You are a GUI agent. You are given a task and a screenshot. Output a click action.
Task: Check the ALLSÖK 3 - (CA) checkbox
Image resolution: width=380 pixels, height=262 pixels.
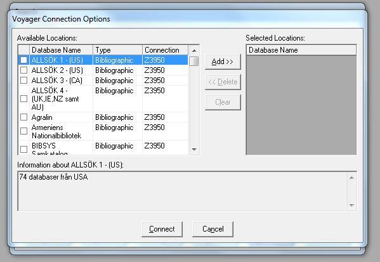pyautogui.click(x=23, y=80)
